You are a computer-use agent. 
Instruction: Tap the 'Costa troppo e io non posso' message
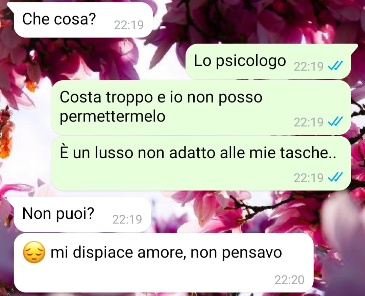pyautogui.click(x=201, y=107)
